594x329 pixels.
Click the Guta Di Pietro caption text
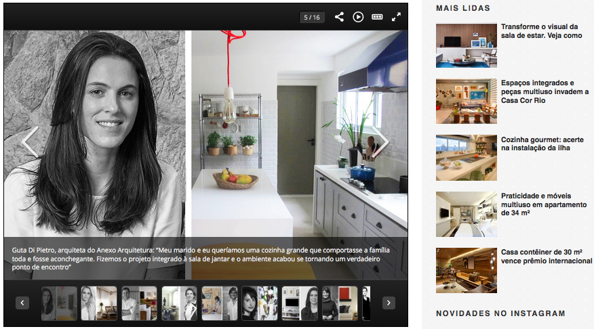[201, 259]
